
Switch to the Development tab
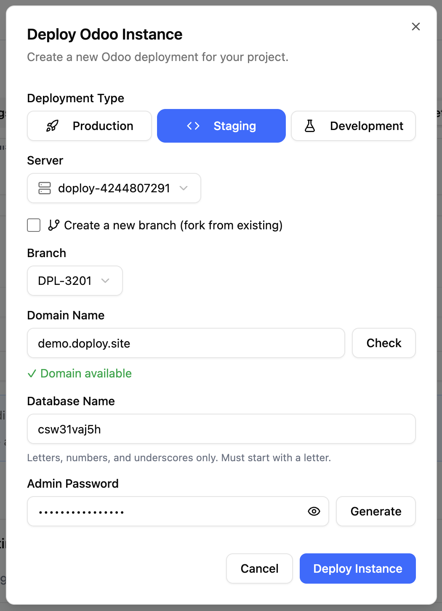pyautogui.click(x=353, y=125)
